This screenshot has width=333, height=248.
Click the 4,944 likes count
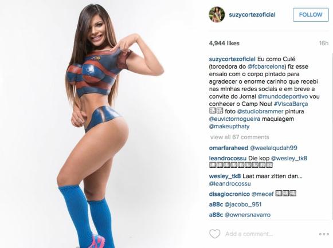click(x=224, y=44)
